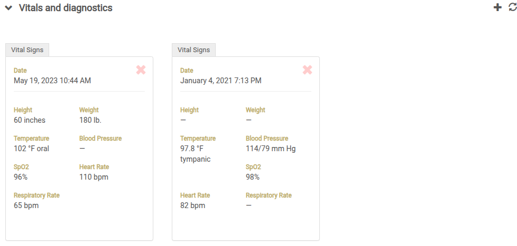The width and height of the screenshot is (517, 246).
Task: Click the 96% SpO2 reading
Action: pyautogui.click(x=21, y=177)
